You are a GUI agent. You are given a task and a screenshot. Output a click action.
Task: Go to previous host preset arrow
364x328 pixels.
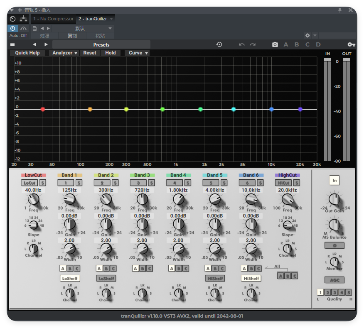(x=42, y=28)
